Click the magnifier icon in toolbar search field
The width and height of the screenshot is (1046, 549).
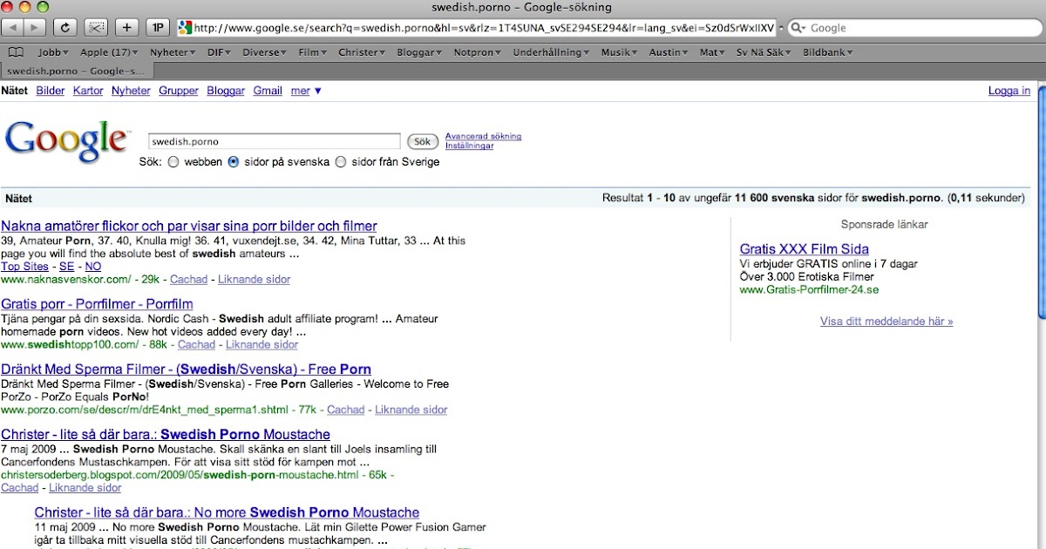pos(798,28)
